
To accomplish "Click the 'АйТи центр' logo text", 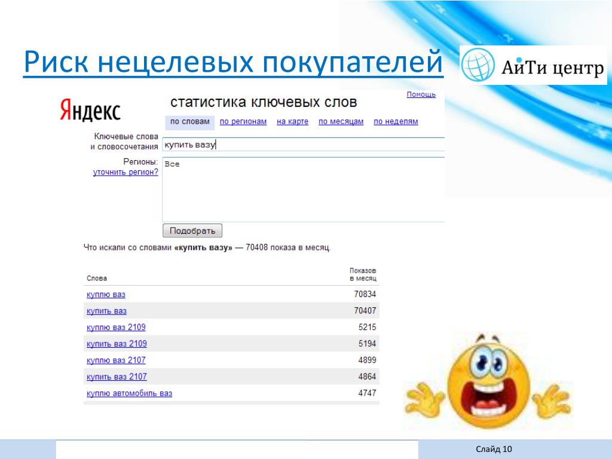I will point(552,68).
